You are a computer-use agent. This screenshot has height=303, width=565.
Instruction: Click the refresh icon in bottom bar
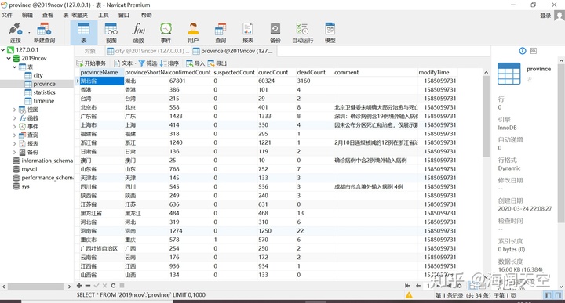[113, 286]
